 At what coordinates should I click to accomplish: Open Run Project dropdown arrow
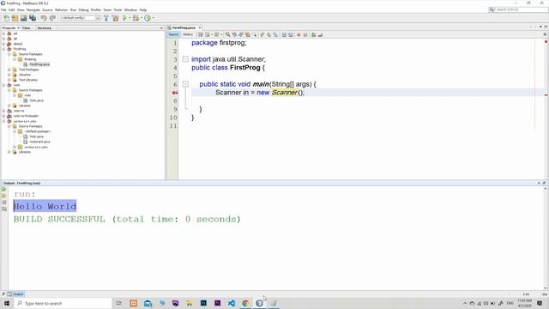[x=130, y=18]
